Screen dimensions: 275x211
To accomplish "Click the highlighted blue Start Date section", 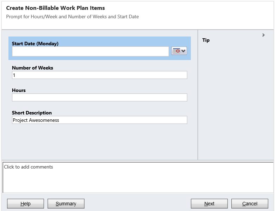I will coord(100,48).
